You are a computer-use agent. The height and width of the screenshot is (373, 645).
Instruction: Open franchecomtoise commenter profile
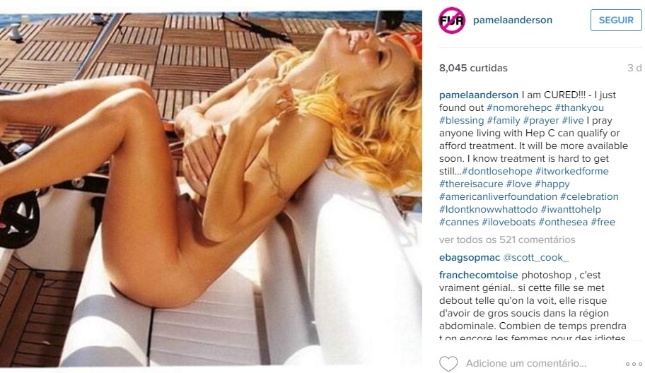tap(478, 276)
